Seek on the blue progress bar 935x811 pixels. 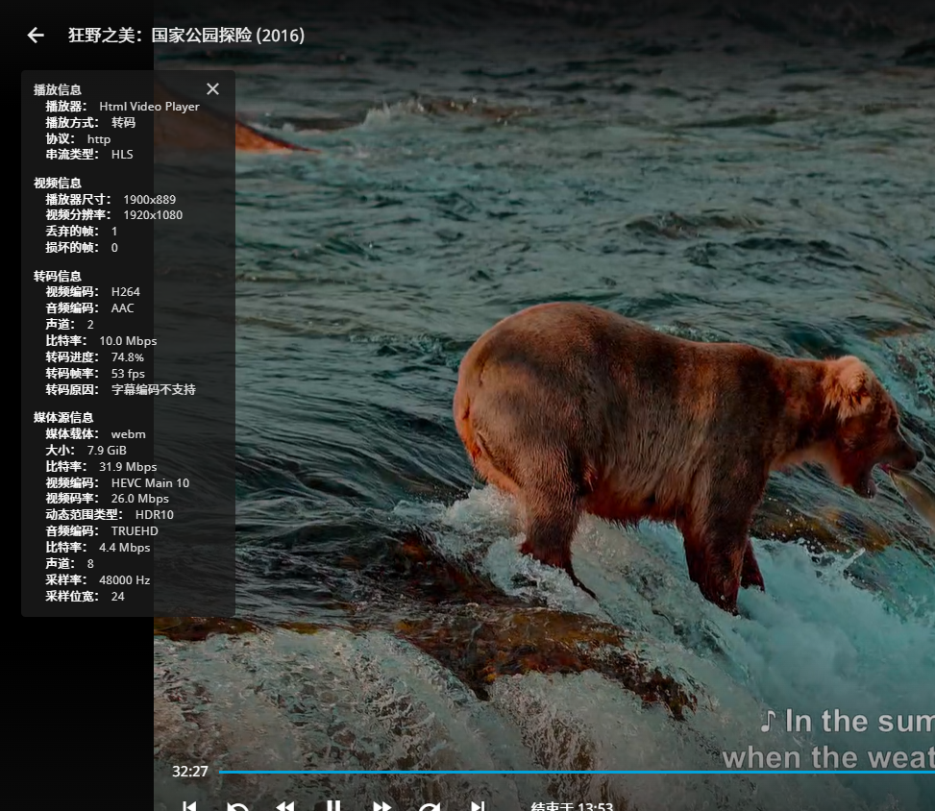(577, 772)
